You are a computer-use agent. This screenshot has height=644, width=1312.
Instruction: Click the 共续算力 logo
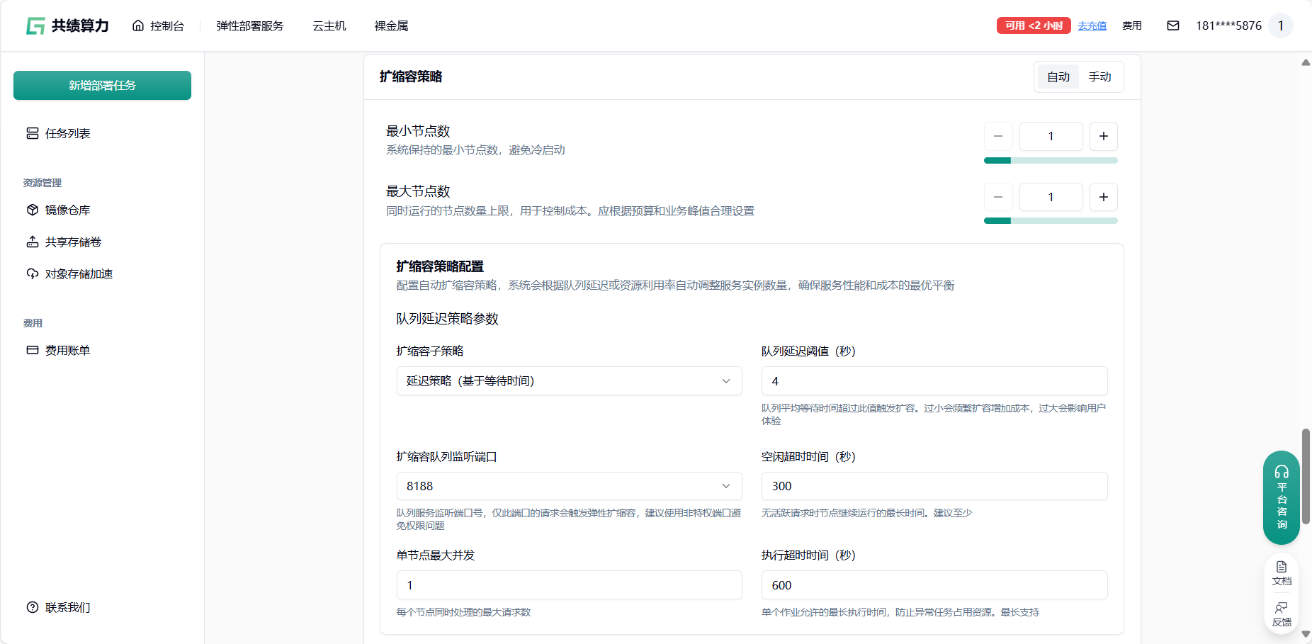click(67, 26)
